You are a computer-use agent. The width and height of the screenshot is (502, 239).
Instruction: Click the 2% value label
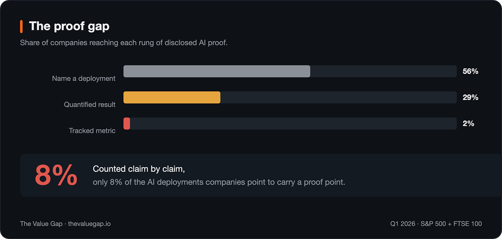[x=469, y=123]
